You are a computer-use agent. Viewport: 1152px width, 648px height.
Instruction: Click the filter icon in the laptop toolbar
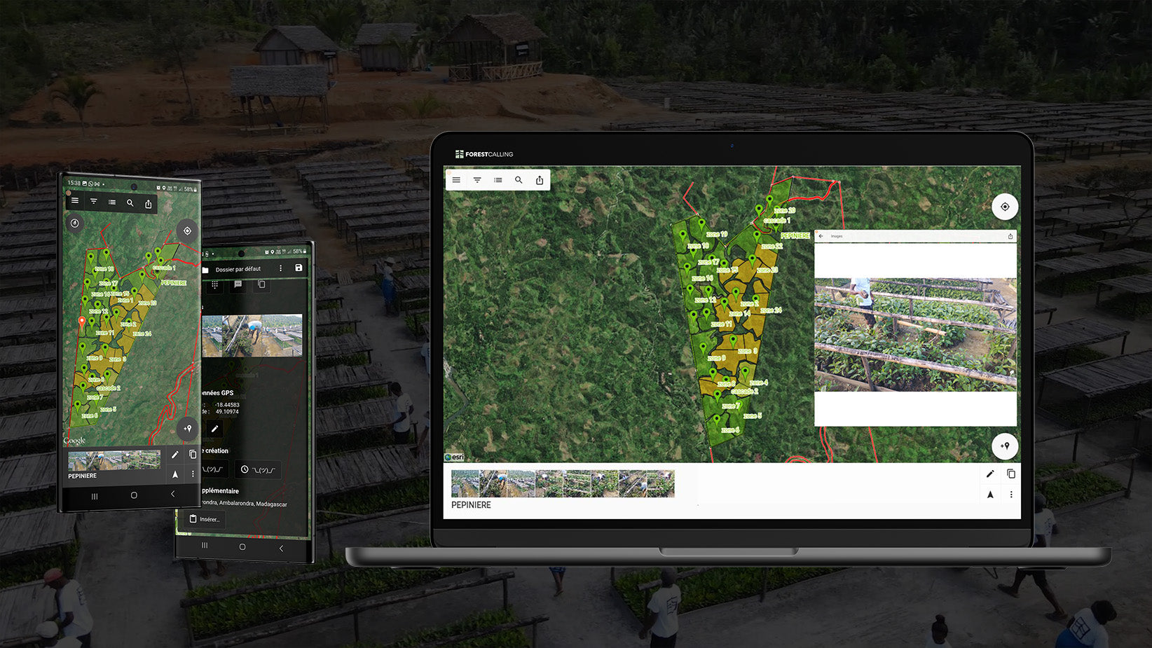click(x=477, y=180)
